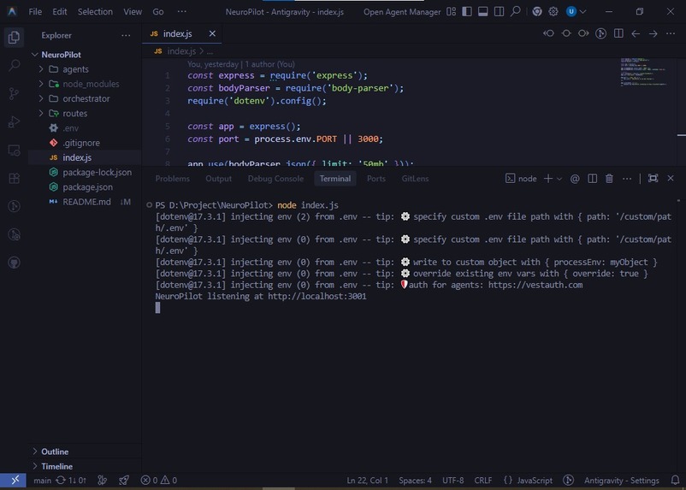Click the Antigravity app logo
This screenshot has height=490, width=686.
(x=12, y=12)
